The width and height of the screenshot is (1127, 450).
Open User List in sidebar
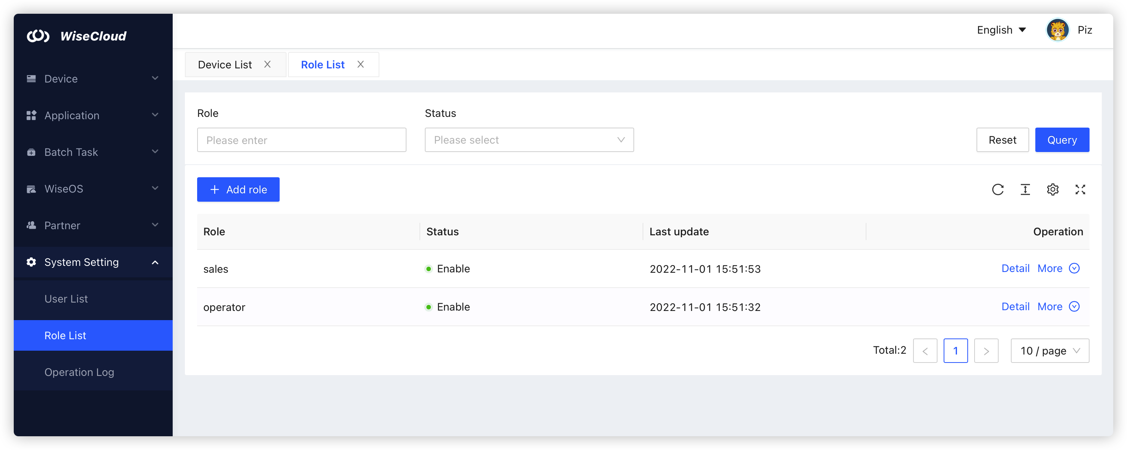[x=66, y=299]
